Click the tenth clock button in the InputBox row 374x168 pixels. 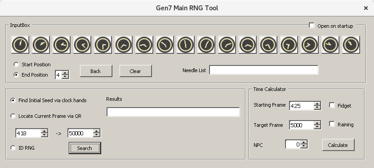click(x=206, y=45)
